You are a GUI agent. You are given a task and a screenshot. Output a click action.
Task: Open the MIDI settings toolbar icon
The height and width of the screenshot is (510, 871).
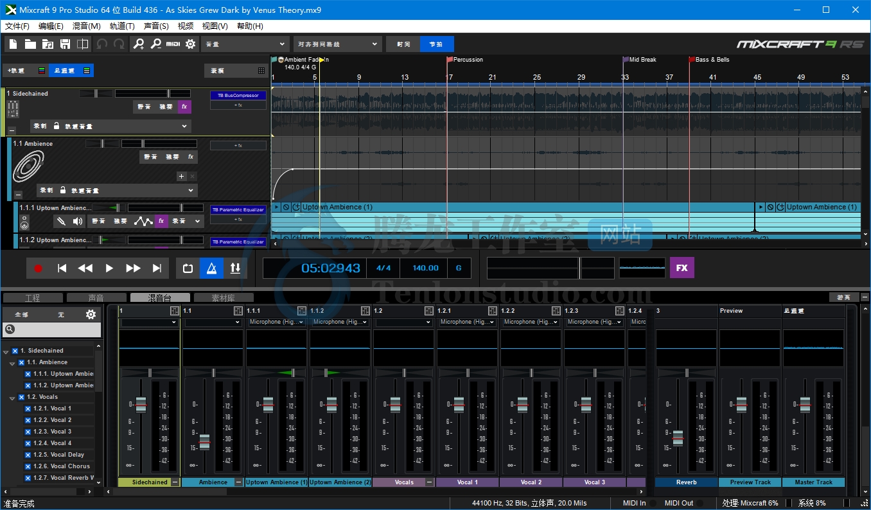[x=173, y=44]
